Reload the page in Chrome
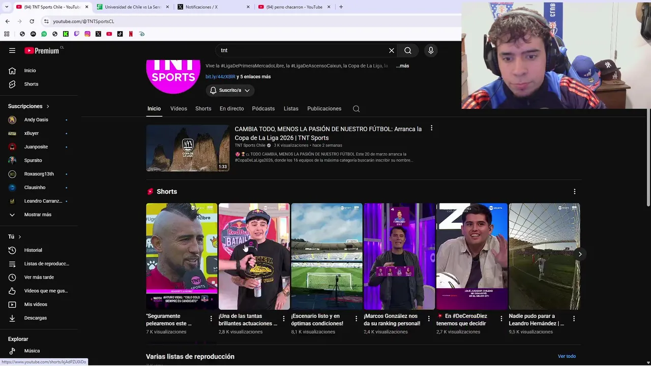Image resolution: width=651 pixels, height=366 pixels. coord(32,21)
